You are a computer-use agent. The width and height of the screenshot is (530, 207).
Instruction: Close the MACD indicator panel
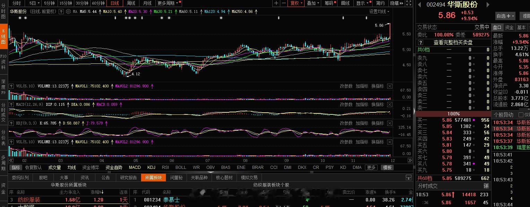[x=390, y=105]
